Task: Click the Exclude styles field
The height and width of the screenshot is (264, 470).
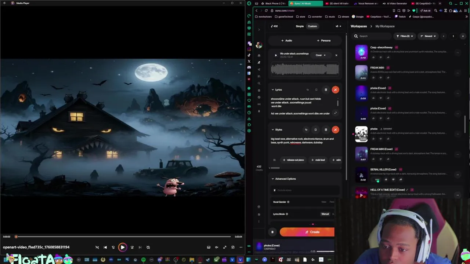Action: click(306, 190)
